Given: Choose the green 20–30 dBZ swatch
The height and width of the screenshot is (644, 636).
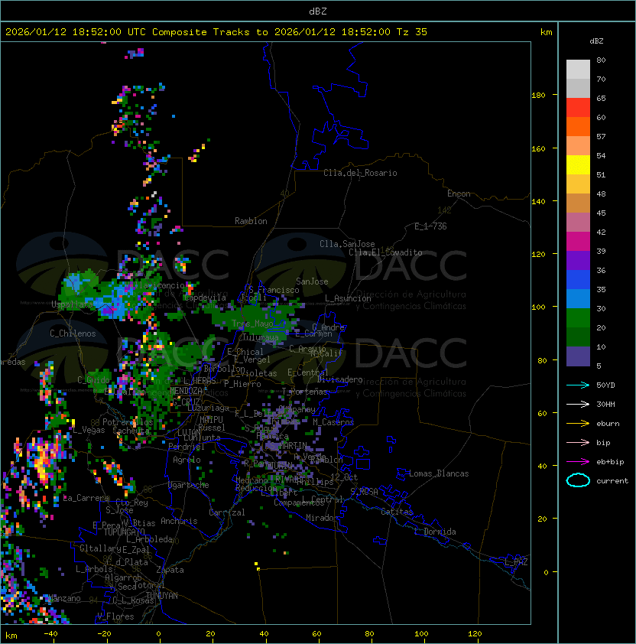Looking at the screenshot, I should [578, 318].
